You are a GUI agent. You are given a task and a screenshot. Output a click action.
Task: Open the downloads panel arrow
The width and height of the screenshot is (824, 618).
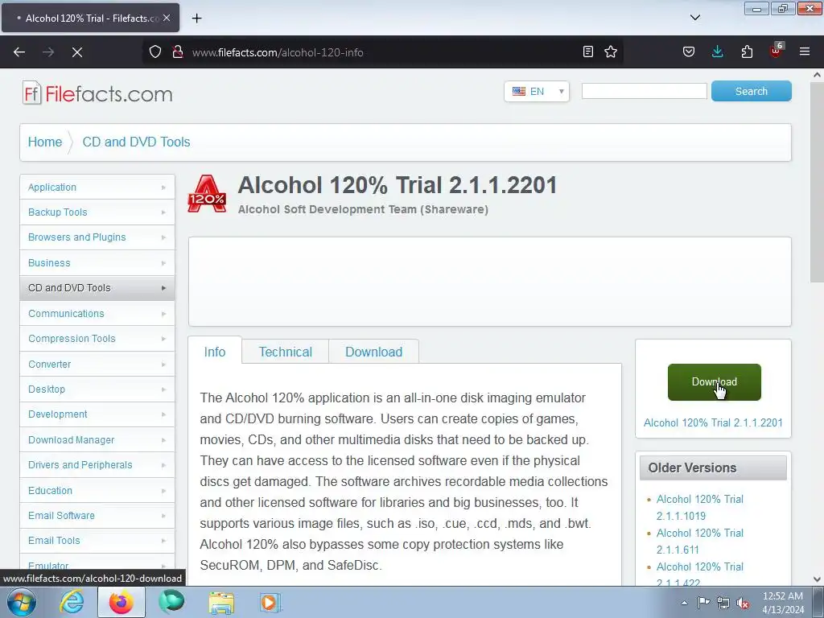(x=717, y=51)
